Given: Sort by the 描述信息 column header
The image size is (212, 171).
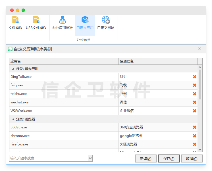Looking at the screenshot, I should click(x=155, y=61).
